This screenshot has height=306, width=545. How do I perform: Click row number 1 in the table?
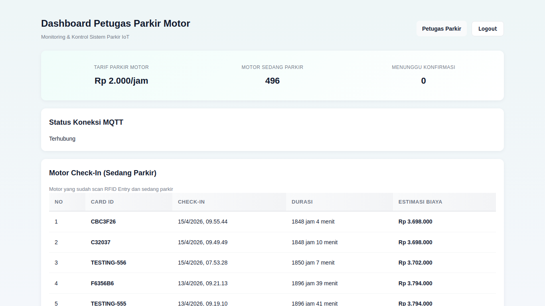tap(56, 222)
